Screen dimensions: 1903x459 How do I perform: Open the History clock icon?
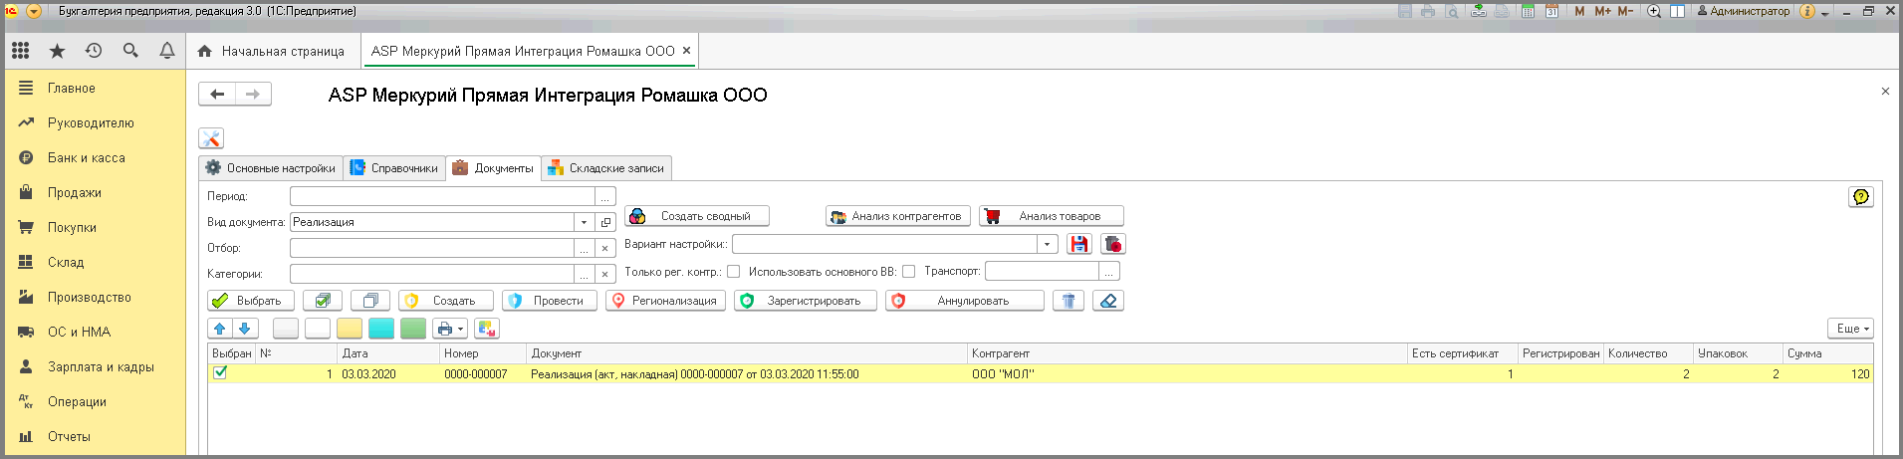[94, 51]
